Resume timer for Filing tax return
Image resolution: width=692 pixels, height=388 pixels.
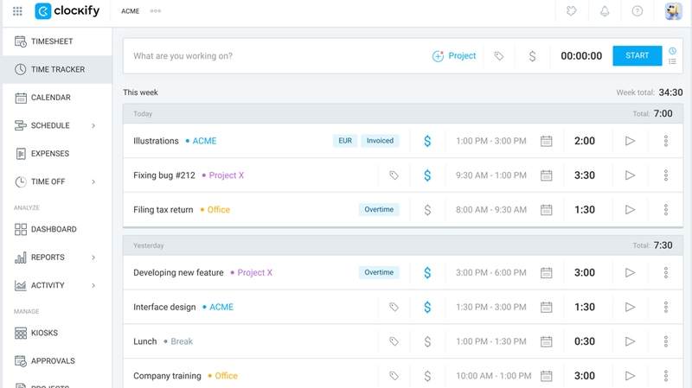tap(631, 210)
